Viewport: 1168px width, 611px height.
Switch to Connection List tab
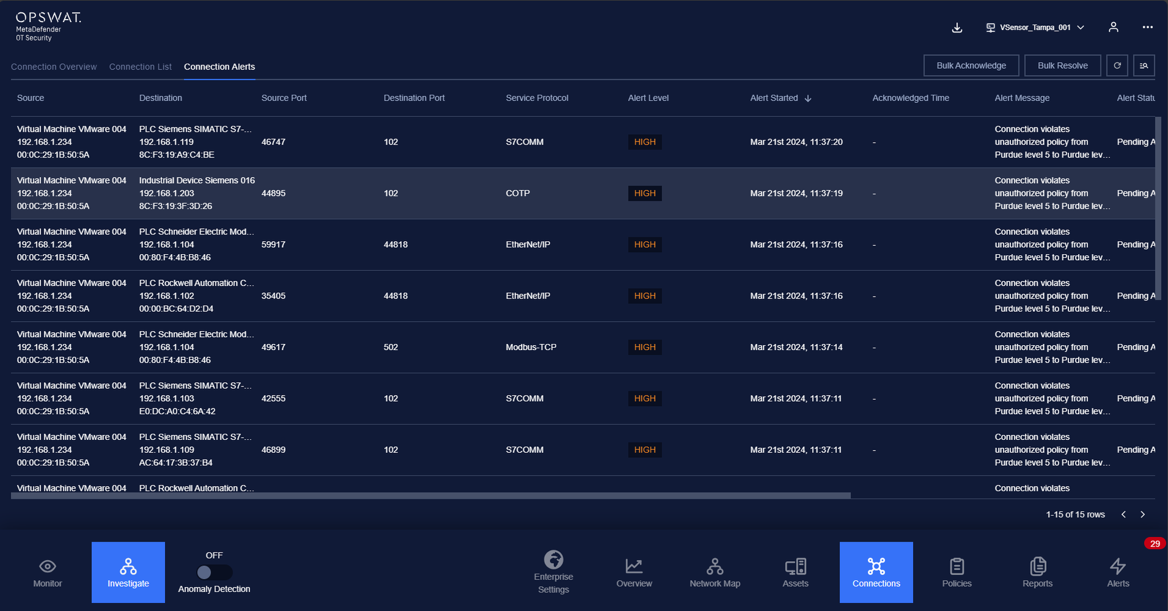click(x=140, y=66)
